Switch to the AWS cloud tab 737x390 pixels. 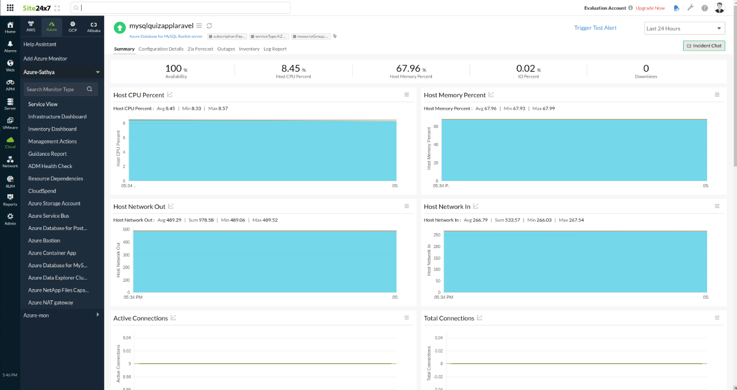(31, 27)
